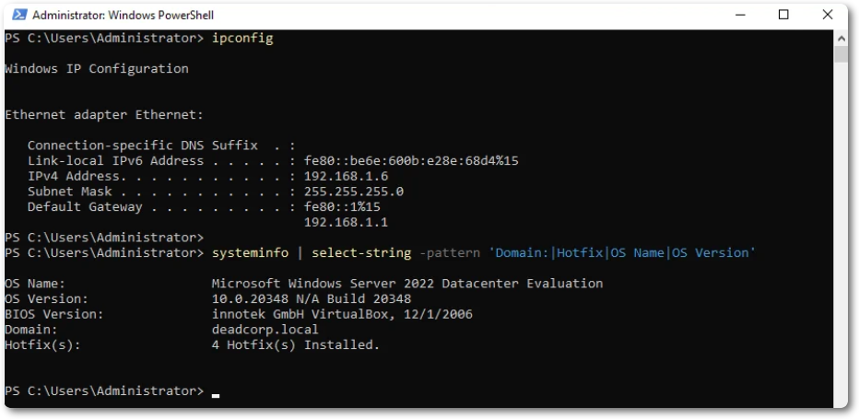Click the subnet mask 255.255.255.0
This screenshot has height=419, width=859.
[354, 192]
